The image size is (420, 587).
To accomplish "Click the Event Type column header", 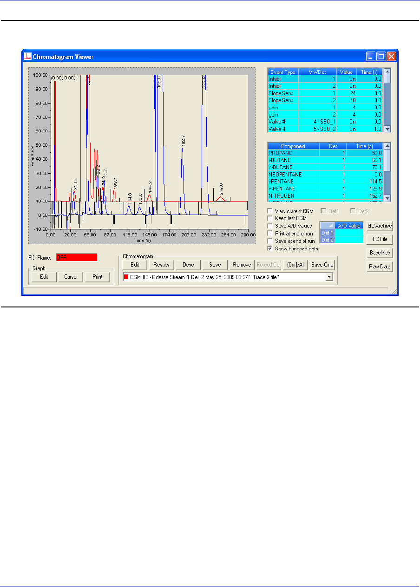I will [283, 72].
